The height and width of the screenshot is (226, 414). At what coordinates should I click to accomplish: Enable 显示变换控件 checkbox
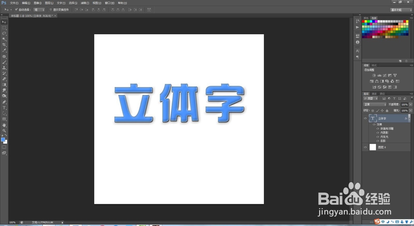(x=51, y=10)
